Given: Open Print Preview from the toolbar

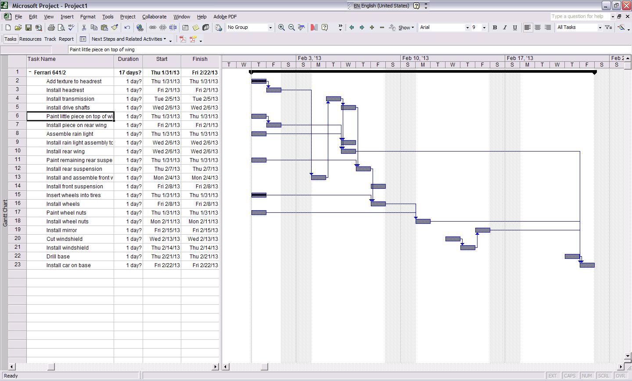Looking at the screenshot, I should (x=61, y=28).
